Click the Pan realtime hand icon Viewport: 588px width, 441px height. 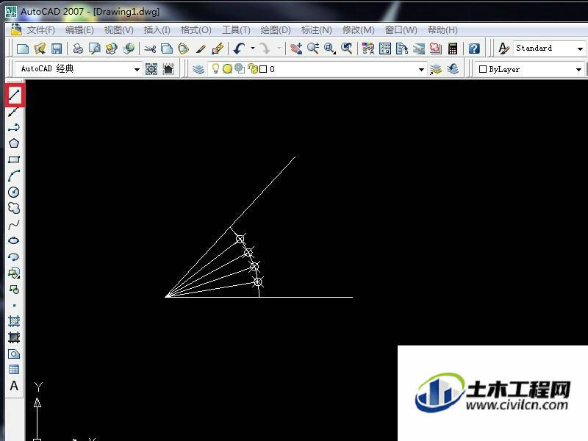tap(296, 49)
